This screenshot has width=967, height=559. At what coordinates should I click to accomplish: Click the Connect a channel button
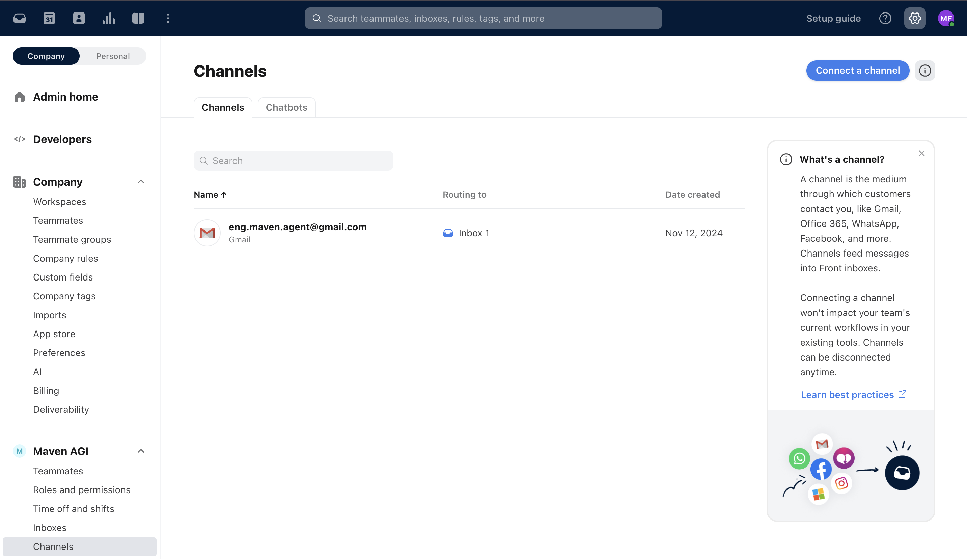(x=857, y=71)
